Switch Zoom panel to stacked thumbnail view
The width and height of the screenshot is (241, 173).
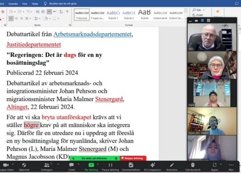click(202, 21)
